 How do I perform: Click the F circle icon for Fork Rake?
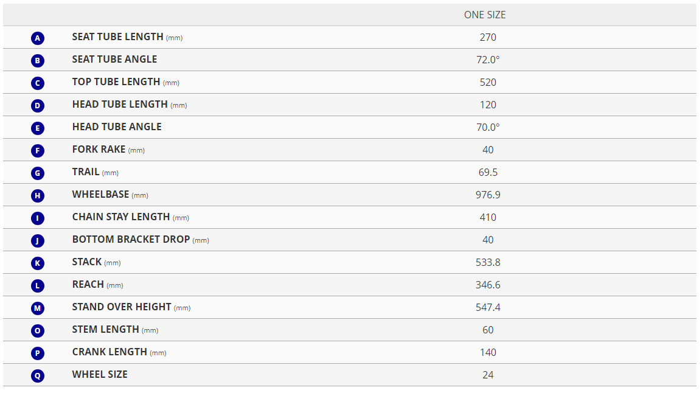coord(38,150)
